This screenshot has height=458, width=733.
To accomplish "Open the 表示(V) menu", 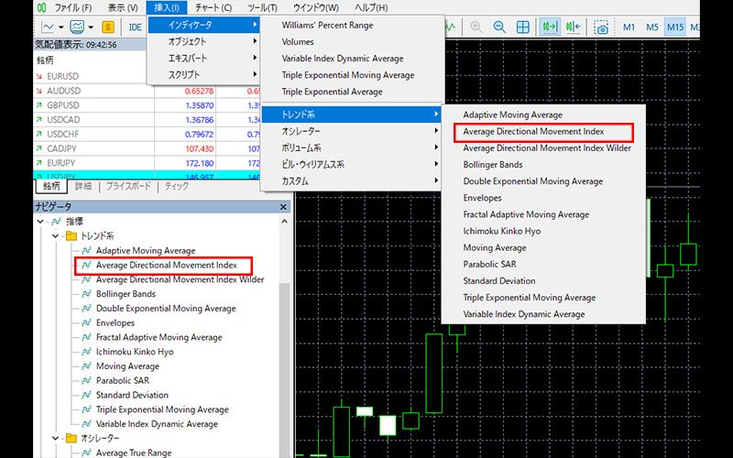I will [x=123, y=7].
